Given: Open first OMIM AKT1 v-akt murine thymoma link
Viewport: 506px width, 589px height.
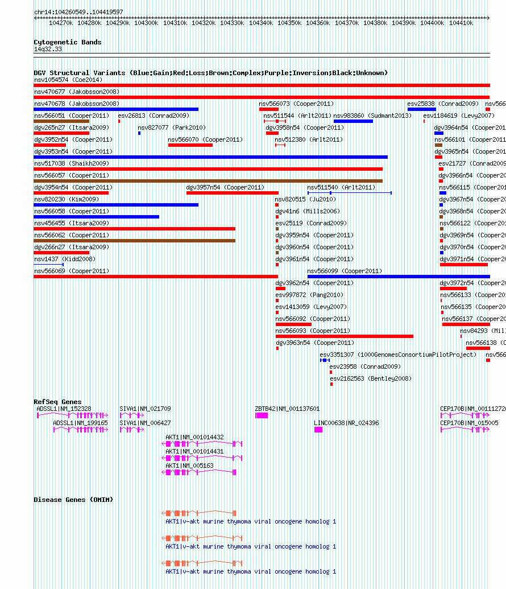Looking at the screenshot, I should [251, 522].
